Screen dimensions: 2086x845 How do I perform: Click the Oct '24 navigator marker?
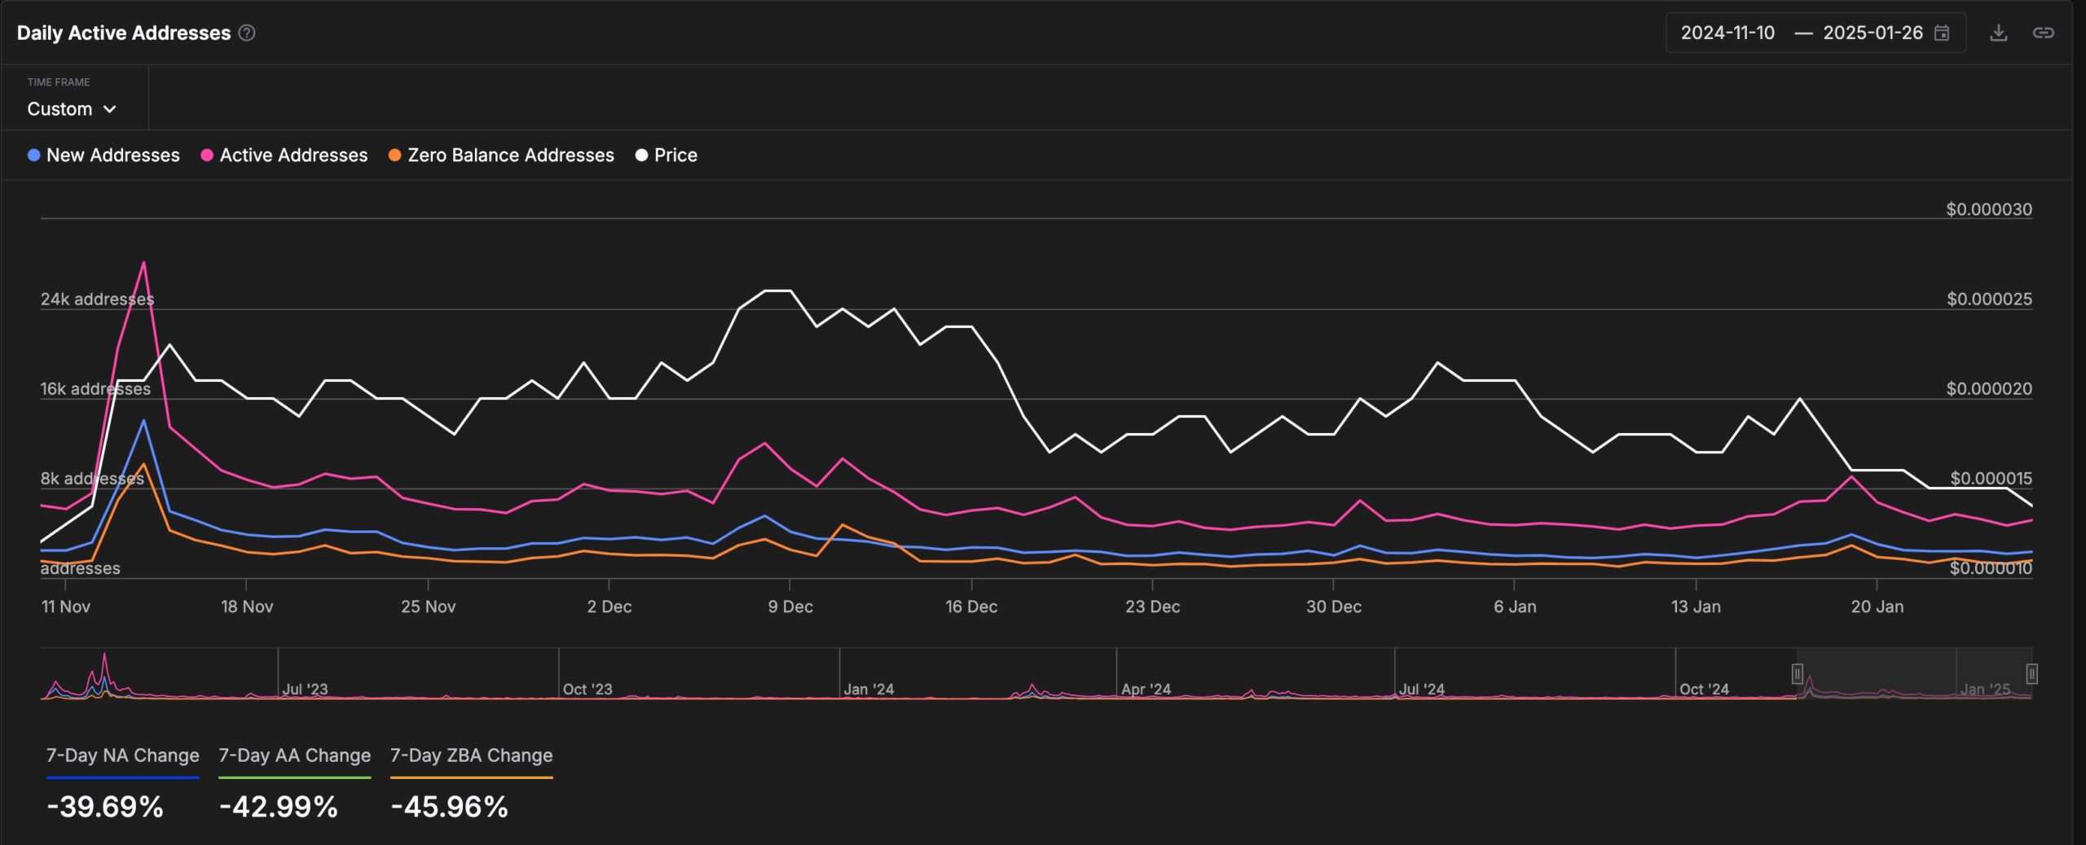(x=1704, y=689)
